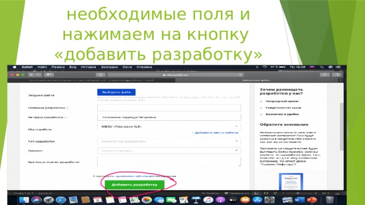Open Spotlight search in the menu bar
This screenshot has height=205, width=365.
coord(322,67)
